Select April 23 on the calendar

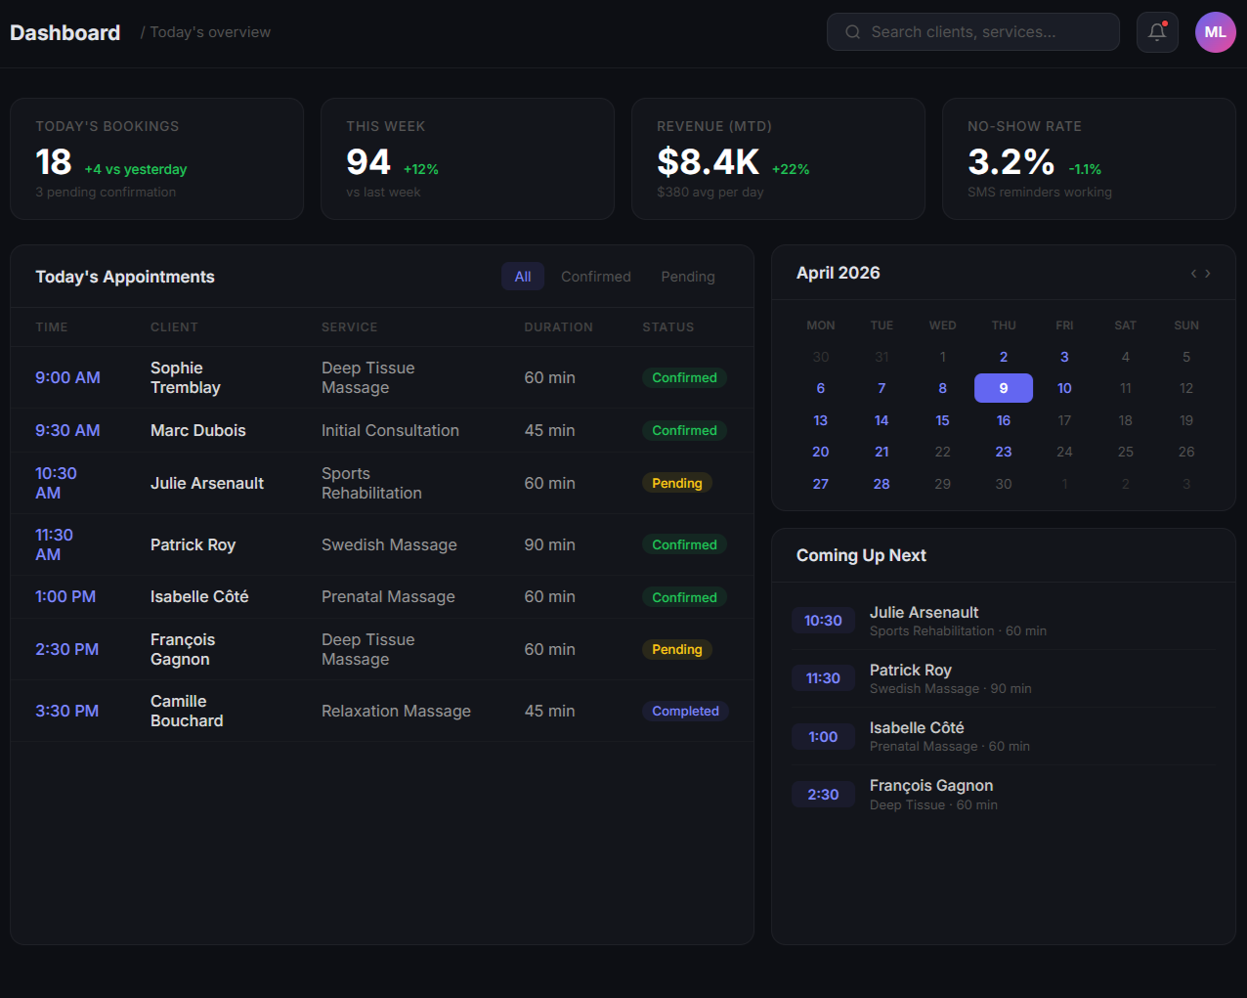coord(1003,452)
